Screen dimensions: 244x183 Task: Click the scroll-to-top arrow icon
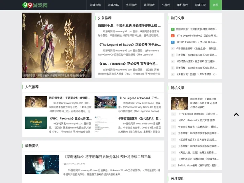click(236, 115)
